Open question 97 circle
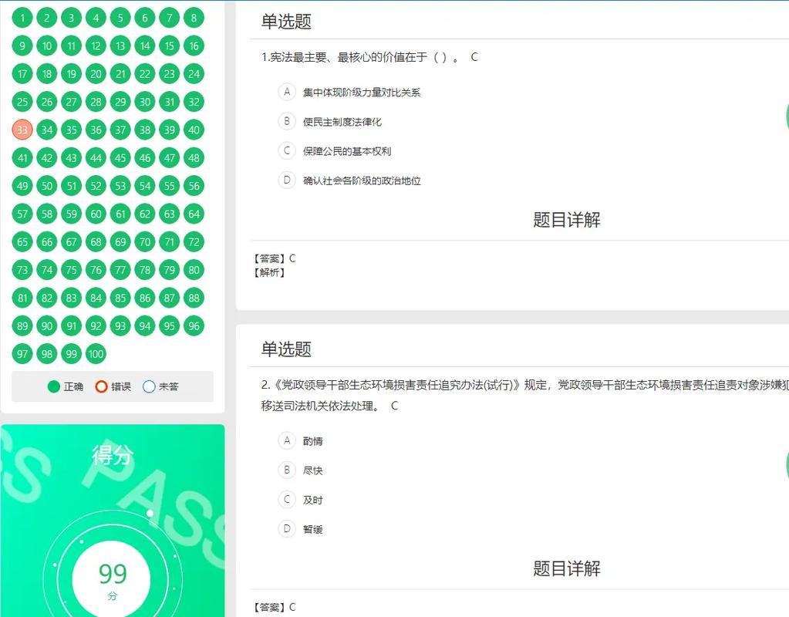The height and width of the screenshot is (617, 789). coord(22,354)
